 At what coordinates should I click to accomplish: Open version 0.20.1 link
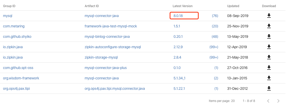178,37
